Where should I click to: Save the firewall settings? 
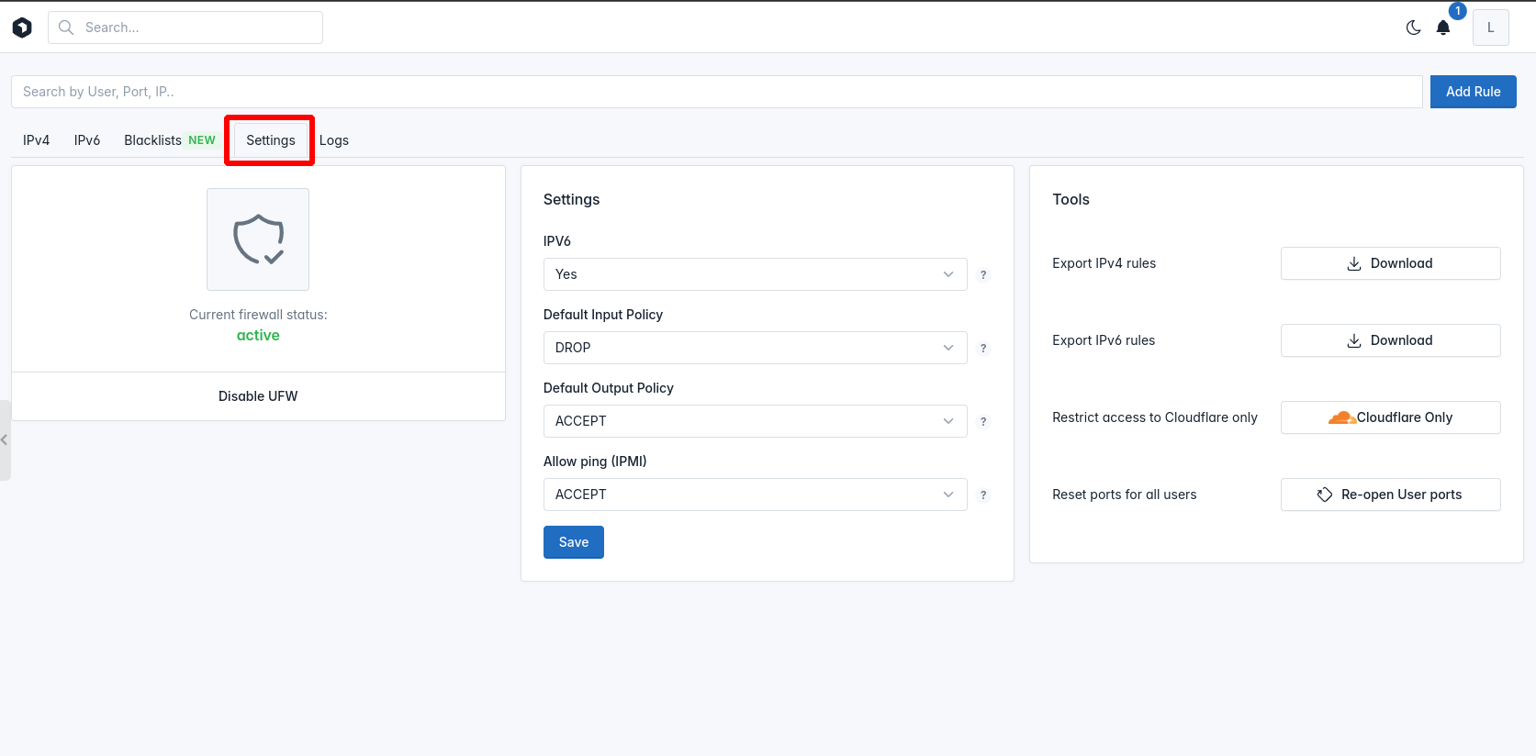pyautogui.click(x=574, y=542)
